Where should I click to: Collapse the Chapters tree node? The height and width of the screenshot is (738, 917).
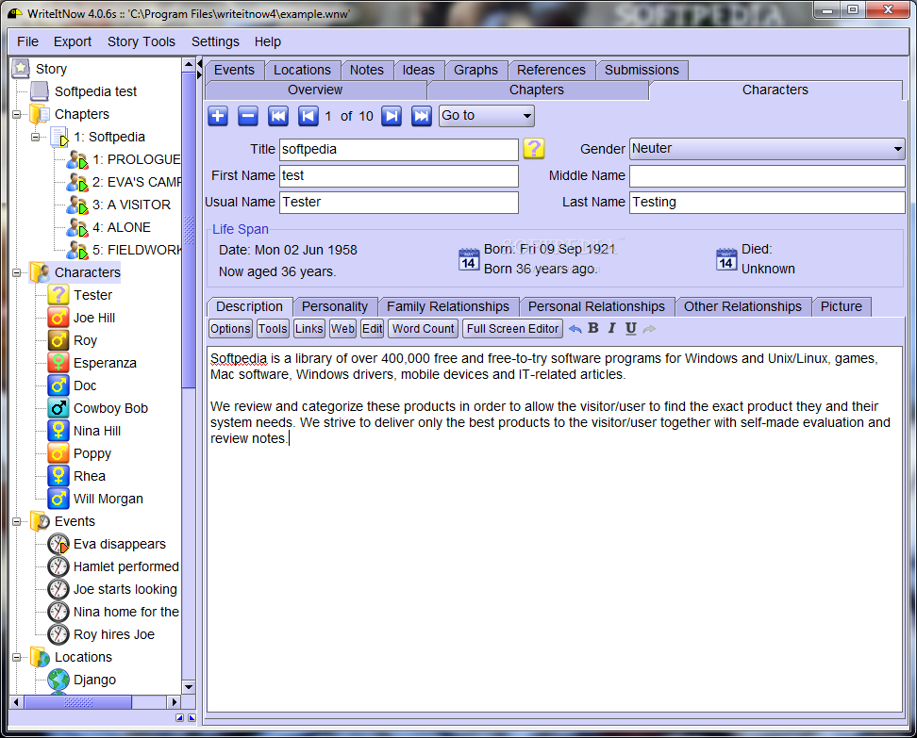click(x=16, y=114)
